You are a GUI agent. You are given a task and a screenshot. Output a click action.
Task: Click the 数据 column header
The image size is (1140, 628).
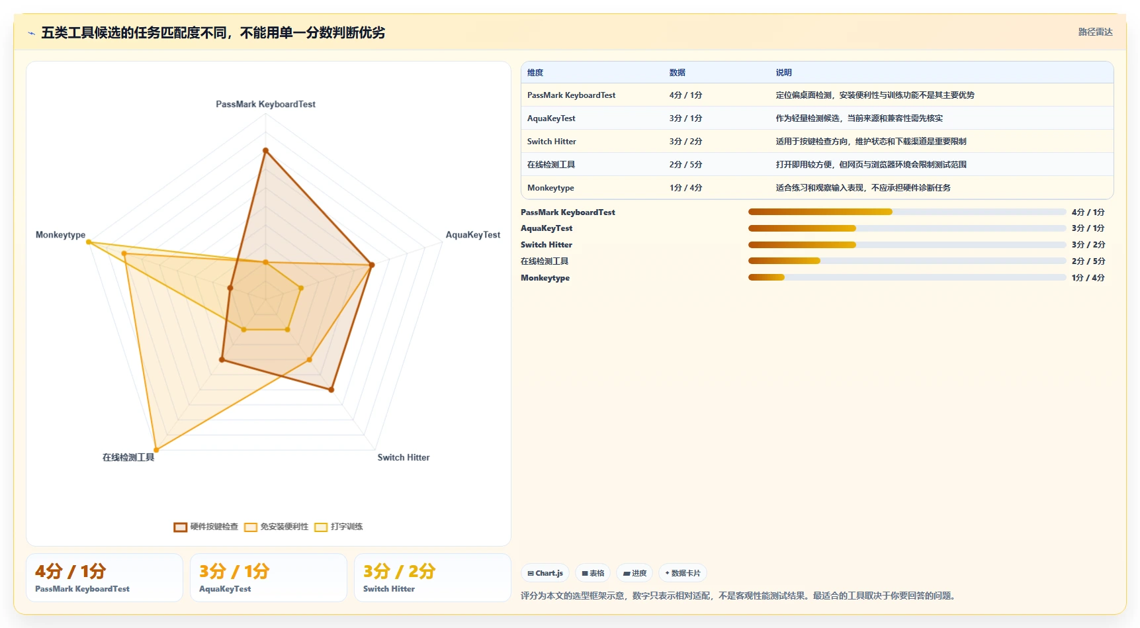click(x=678, y=73)
